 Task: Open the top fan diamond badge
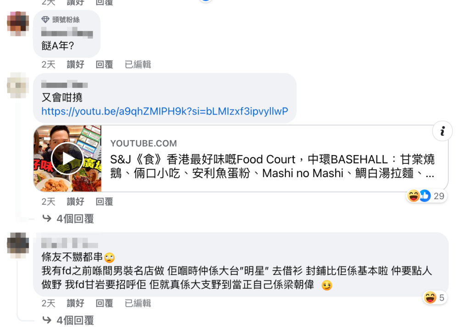[x=45, y=20]
